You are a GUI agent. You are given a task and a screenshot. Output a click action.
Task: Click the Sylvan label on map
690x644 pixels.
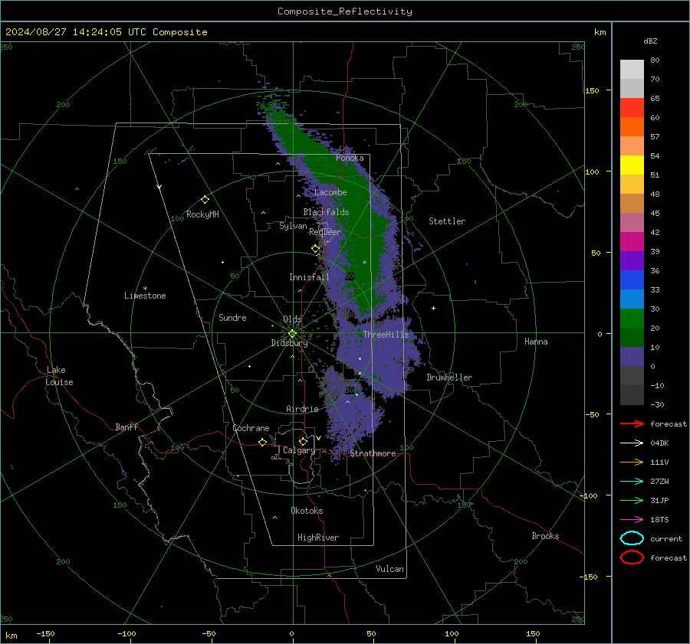[x=293, y=226]
